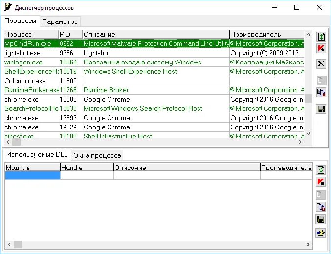This screenshot has width=331, height=254.
Task: Click quarantine copy icon beside process list
Action: pyautogui.click(x=321, y=92)
